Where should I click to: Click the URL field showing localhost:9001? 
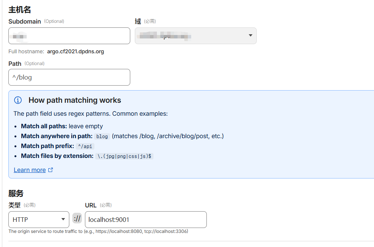145,220
